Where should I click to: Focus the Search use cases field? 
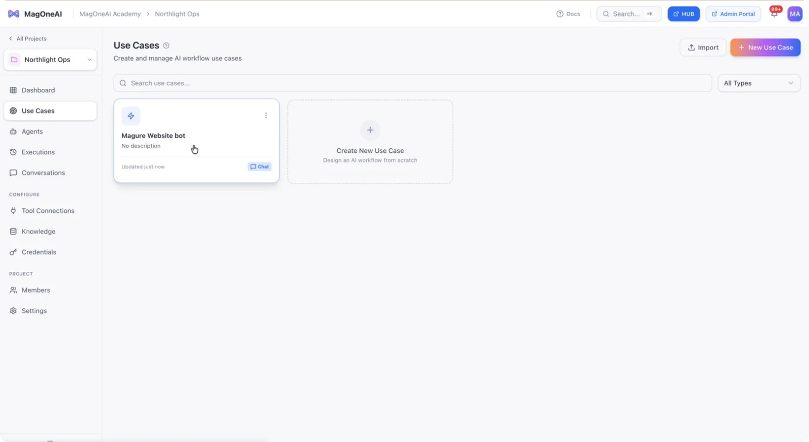[413, 83]
